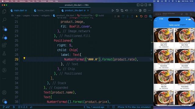Click breadcrumb 'ProductTile' class
Viewport: 195px width, 109px height.
coord(85,15)
